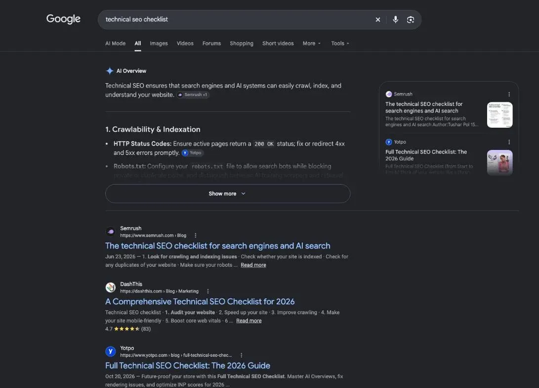Open the dashthis.com Blog Marketing breadcrumb
This screenshot has width=539, height=388.
(x=159, y=291)
